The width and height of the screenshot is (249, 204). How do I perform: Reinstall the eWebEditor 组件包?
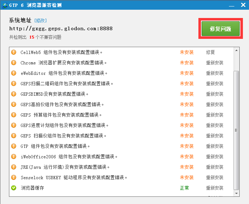(x=215, y=73)
